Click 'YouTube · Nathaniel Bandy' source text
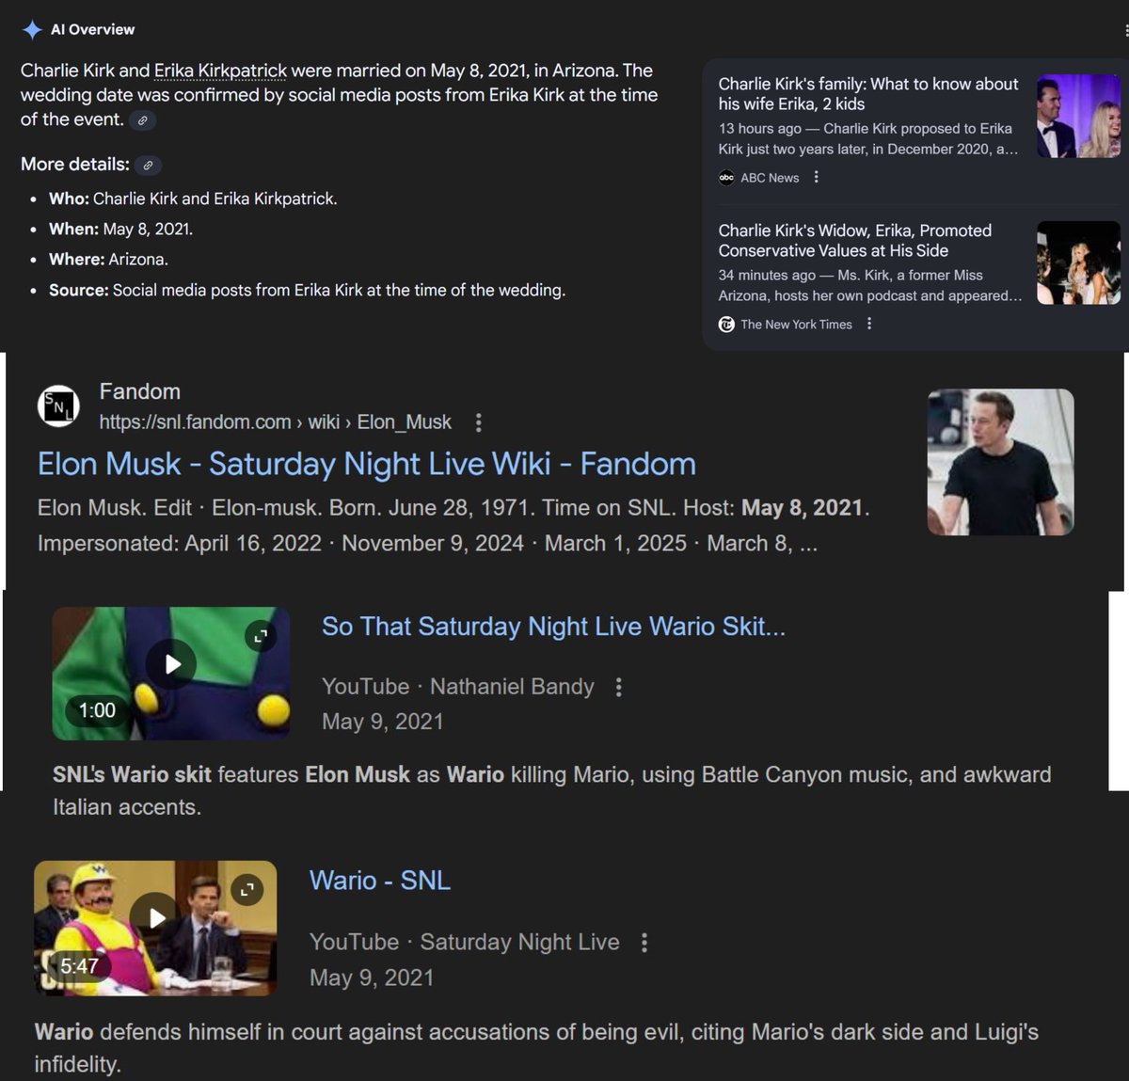The height and width of the screenshot is (1081, 1129). pyautogui.click(x=458, y=687)
